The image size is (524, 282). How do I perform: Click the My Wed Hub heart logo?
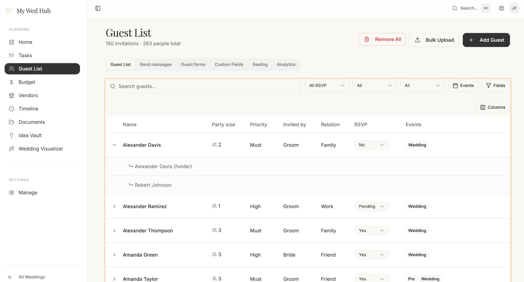pos(9,11)
